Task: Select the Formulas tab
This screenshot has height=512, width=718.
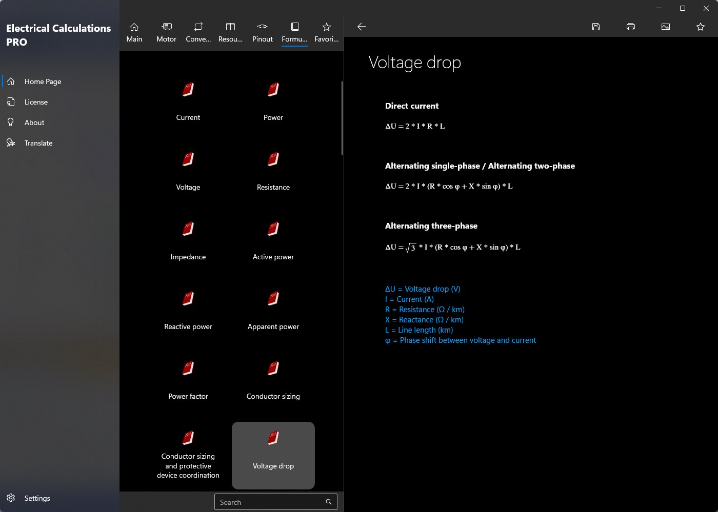Action: click(295, 32)
